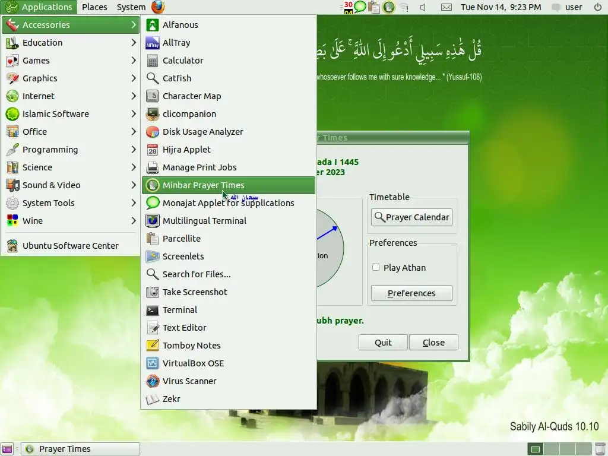Click the network signal icon in panel
This screenshot has height=456, width=608.
[x=404, y=7]
